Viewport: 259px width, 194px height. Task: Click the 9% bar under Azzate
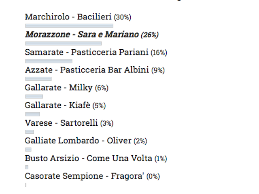(x=38, y=79)
